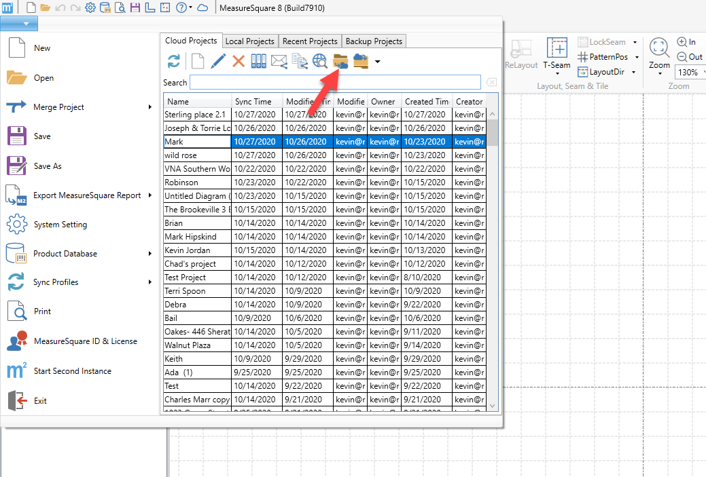Click the project list vertical scrollbar thumb

point(492,132)
